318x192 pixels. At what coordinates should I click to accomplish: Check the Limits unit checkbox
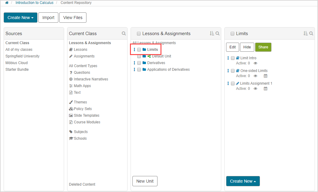(x=139, y=50)
